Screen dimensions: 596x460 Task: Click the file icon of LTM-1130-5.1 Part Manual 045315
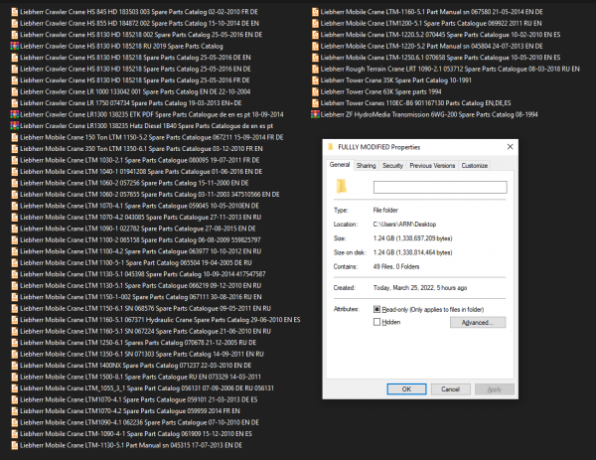coord(15,445)
